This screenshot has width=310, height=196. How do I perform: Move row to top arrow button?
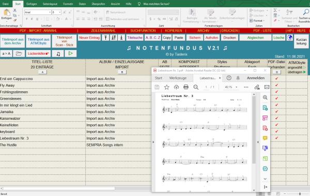click(x=105, y=38)
